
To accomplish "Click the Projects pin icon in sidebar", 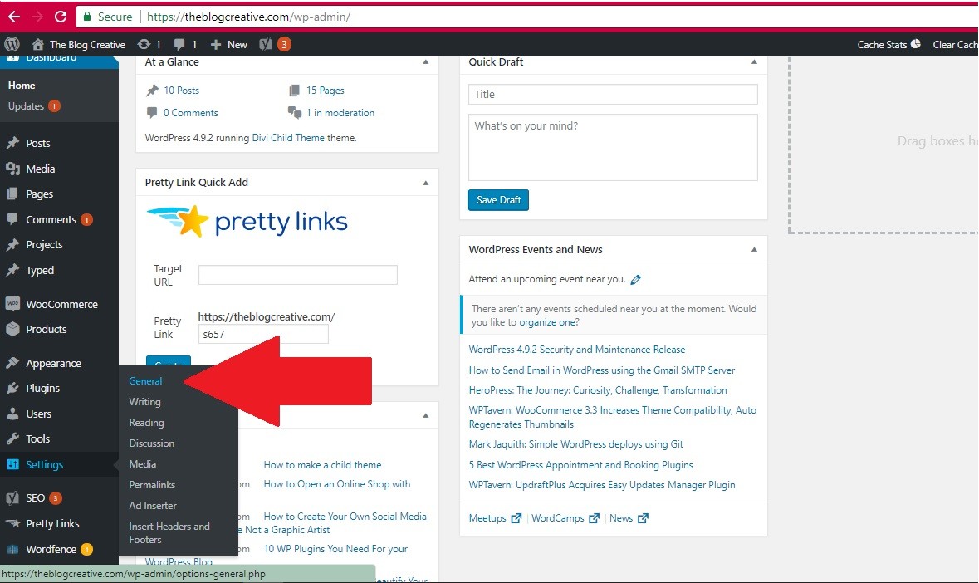I will [12, 245].
